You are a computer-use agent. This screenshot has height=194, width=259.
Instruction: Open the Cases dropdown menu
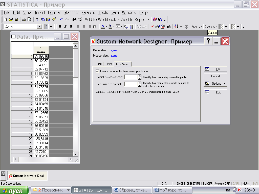211,27
